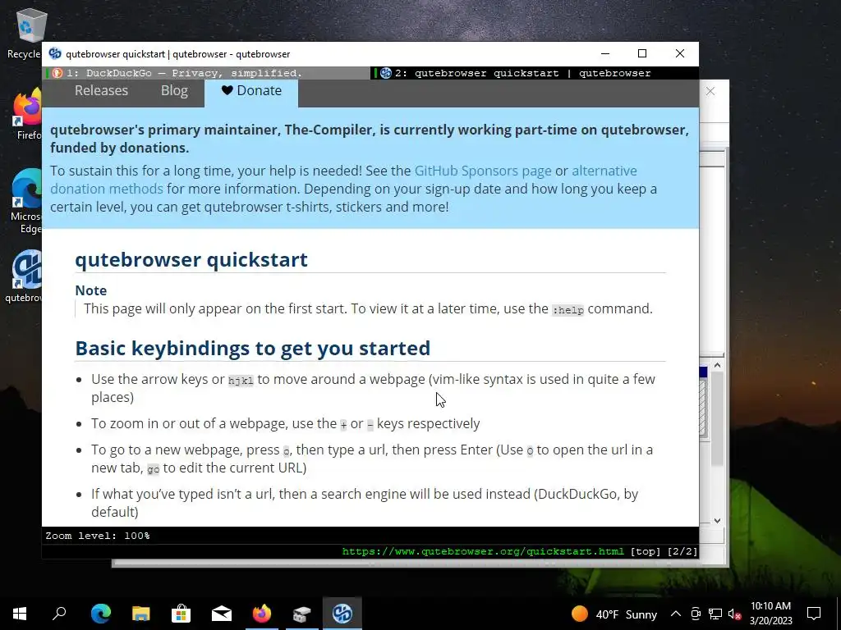Switch to Firefox in the taskbar
841x630 pixels.
tap(262, 614)
